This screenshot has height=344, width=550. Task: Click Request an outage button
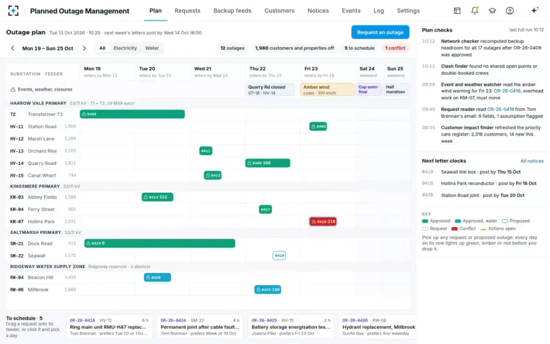tap(380, 32)
